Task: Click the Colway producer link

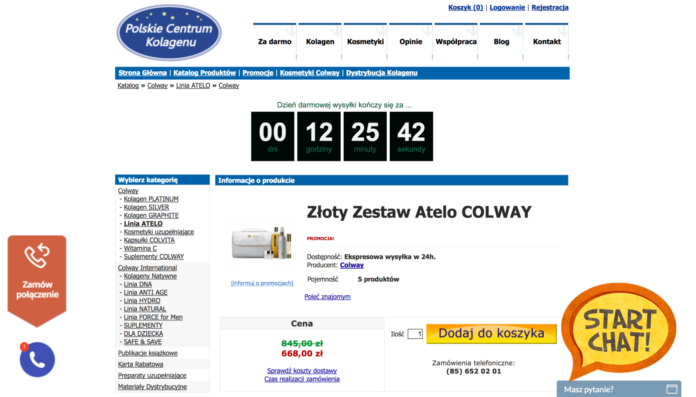Action: pyautogui.click(x=352, y=265)
